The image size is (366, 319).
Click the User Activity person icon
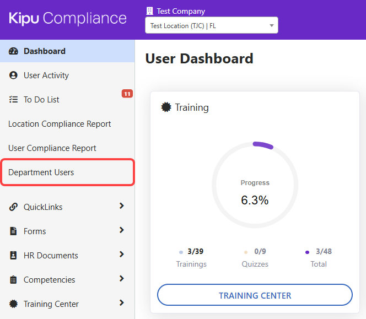(x=13, y=75)
